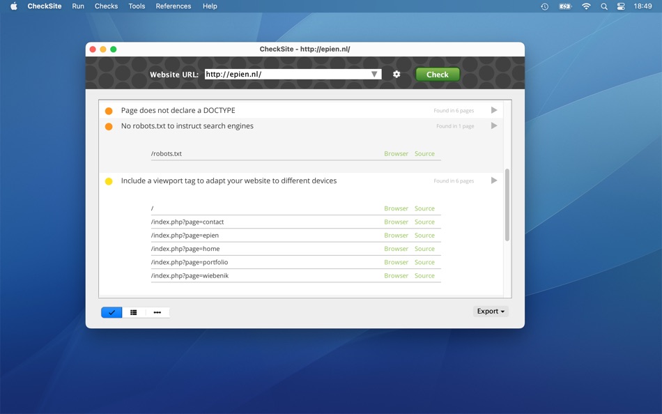Open Control Center icon

[621, 6]
